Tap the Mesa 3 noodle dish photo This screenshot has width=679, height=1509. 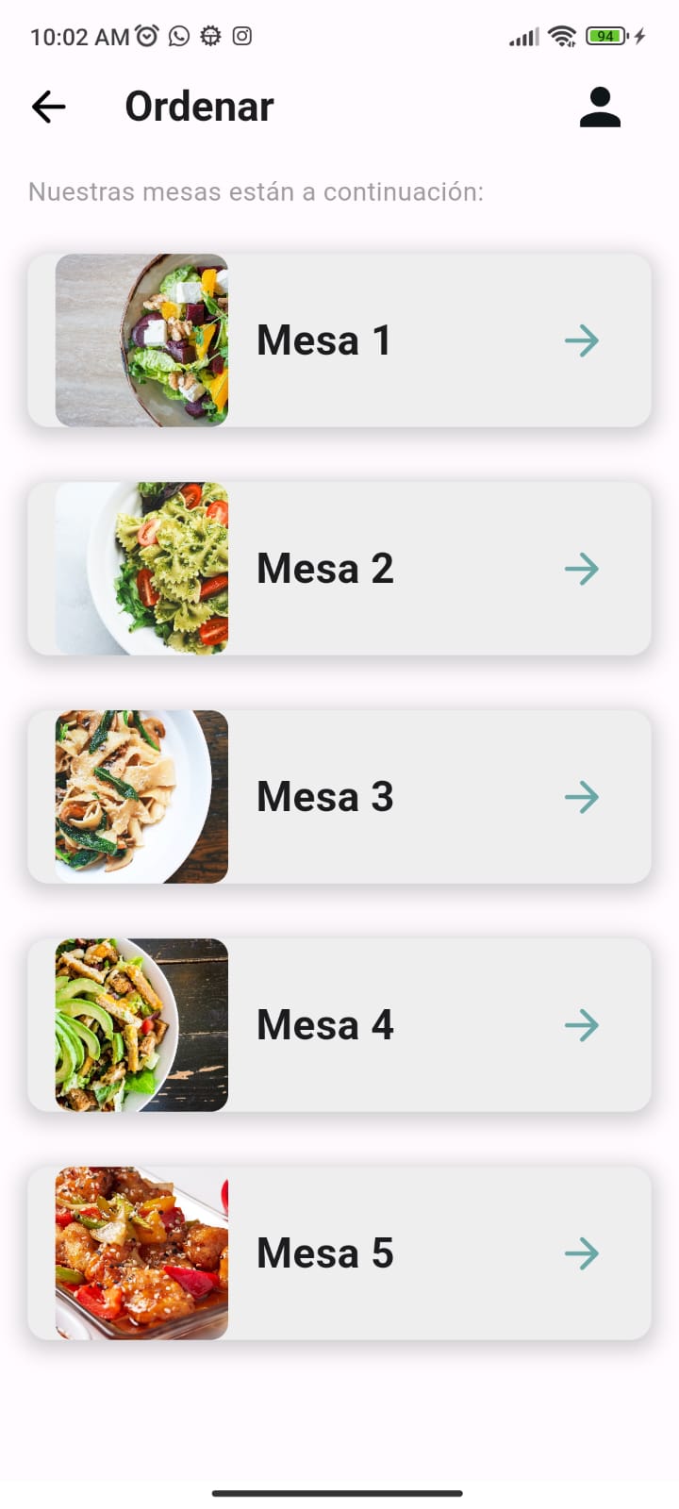141,797
